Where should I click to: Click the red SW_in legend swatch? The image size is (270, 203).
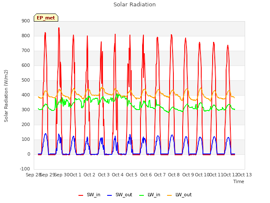81,195
